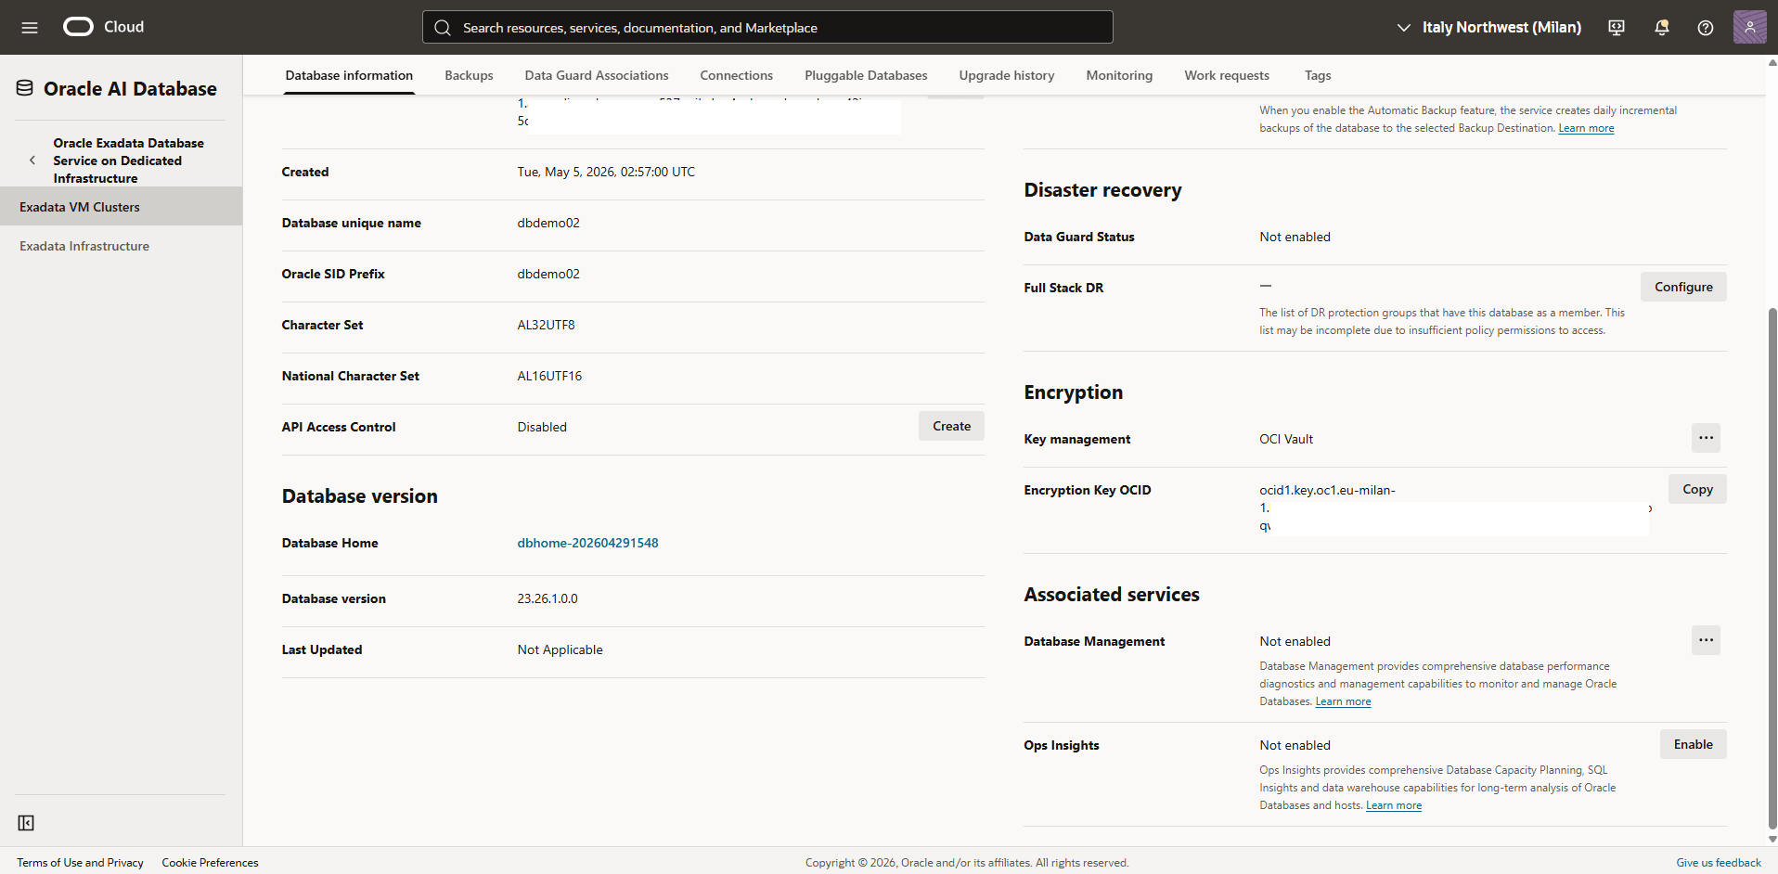Select the Disabled API Access Control value
The image size is (1778, 874).
542,427
